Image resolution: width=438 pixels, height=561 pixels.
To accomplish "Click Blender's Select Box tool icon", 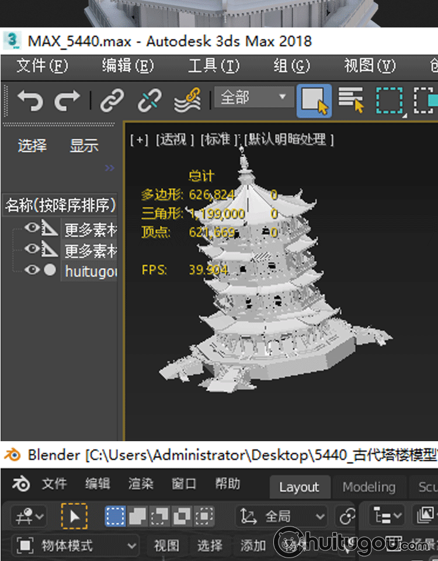I will (74, 516).
